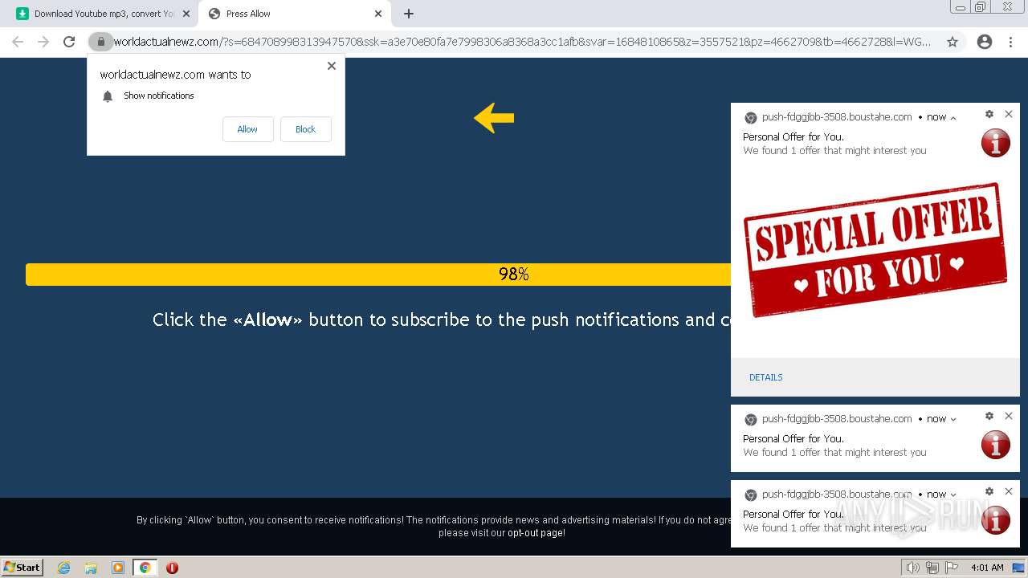1028x578 pixels.
Task: Open the File Explorer taskbar icon
Action: 91,568
